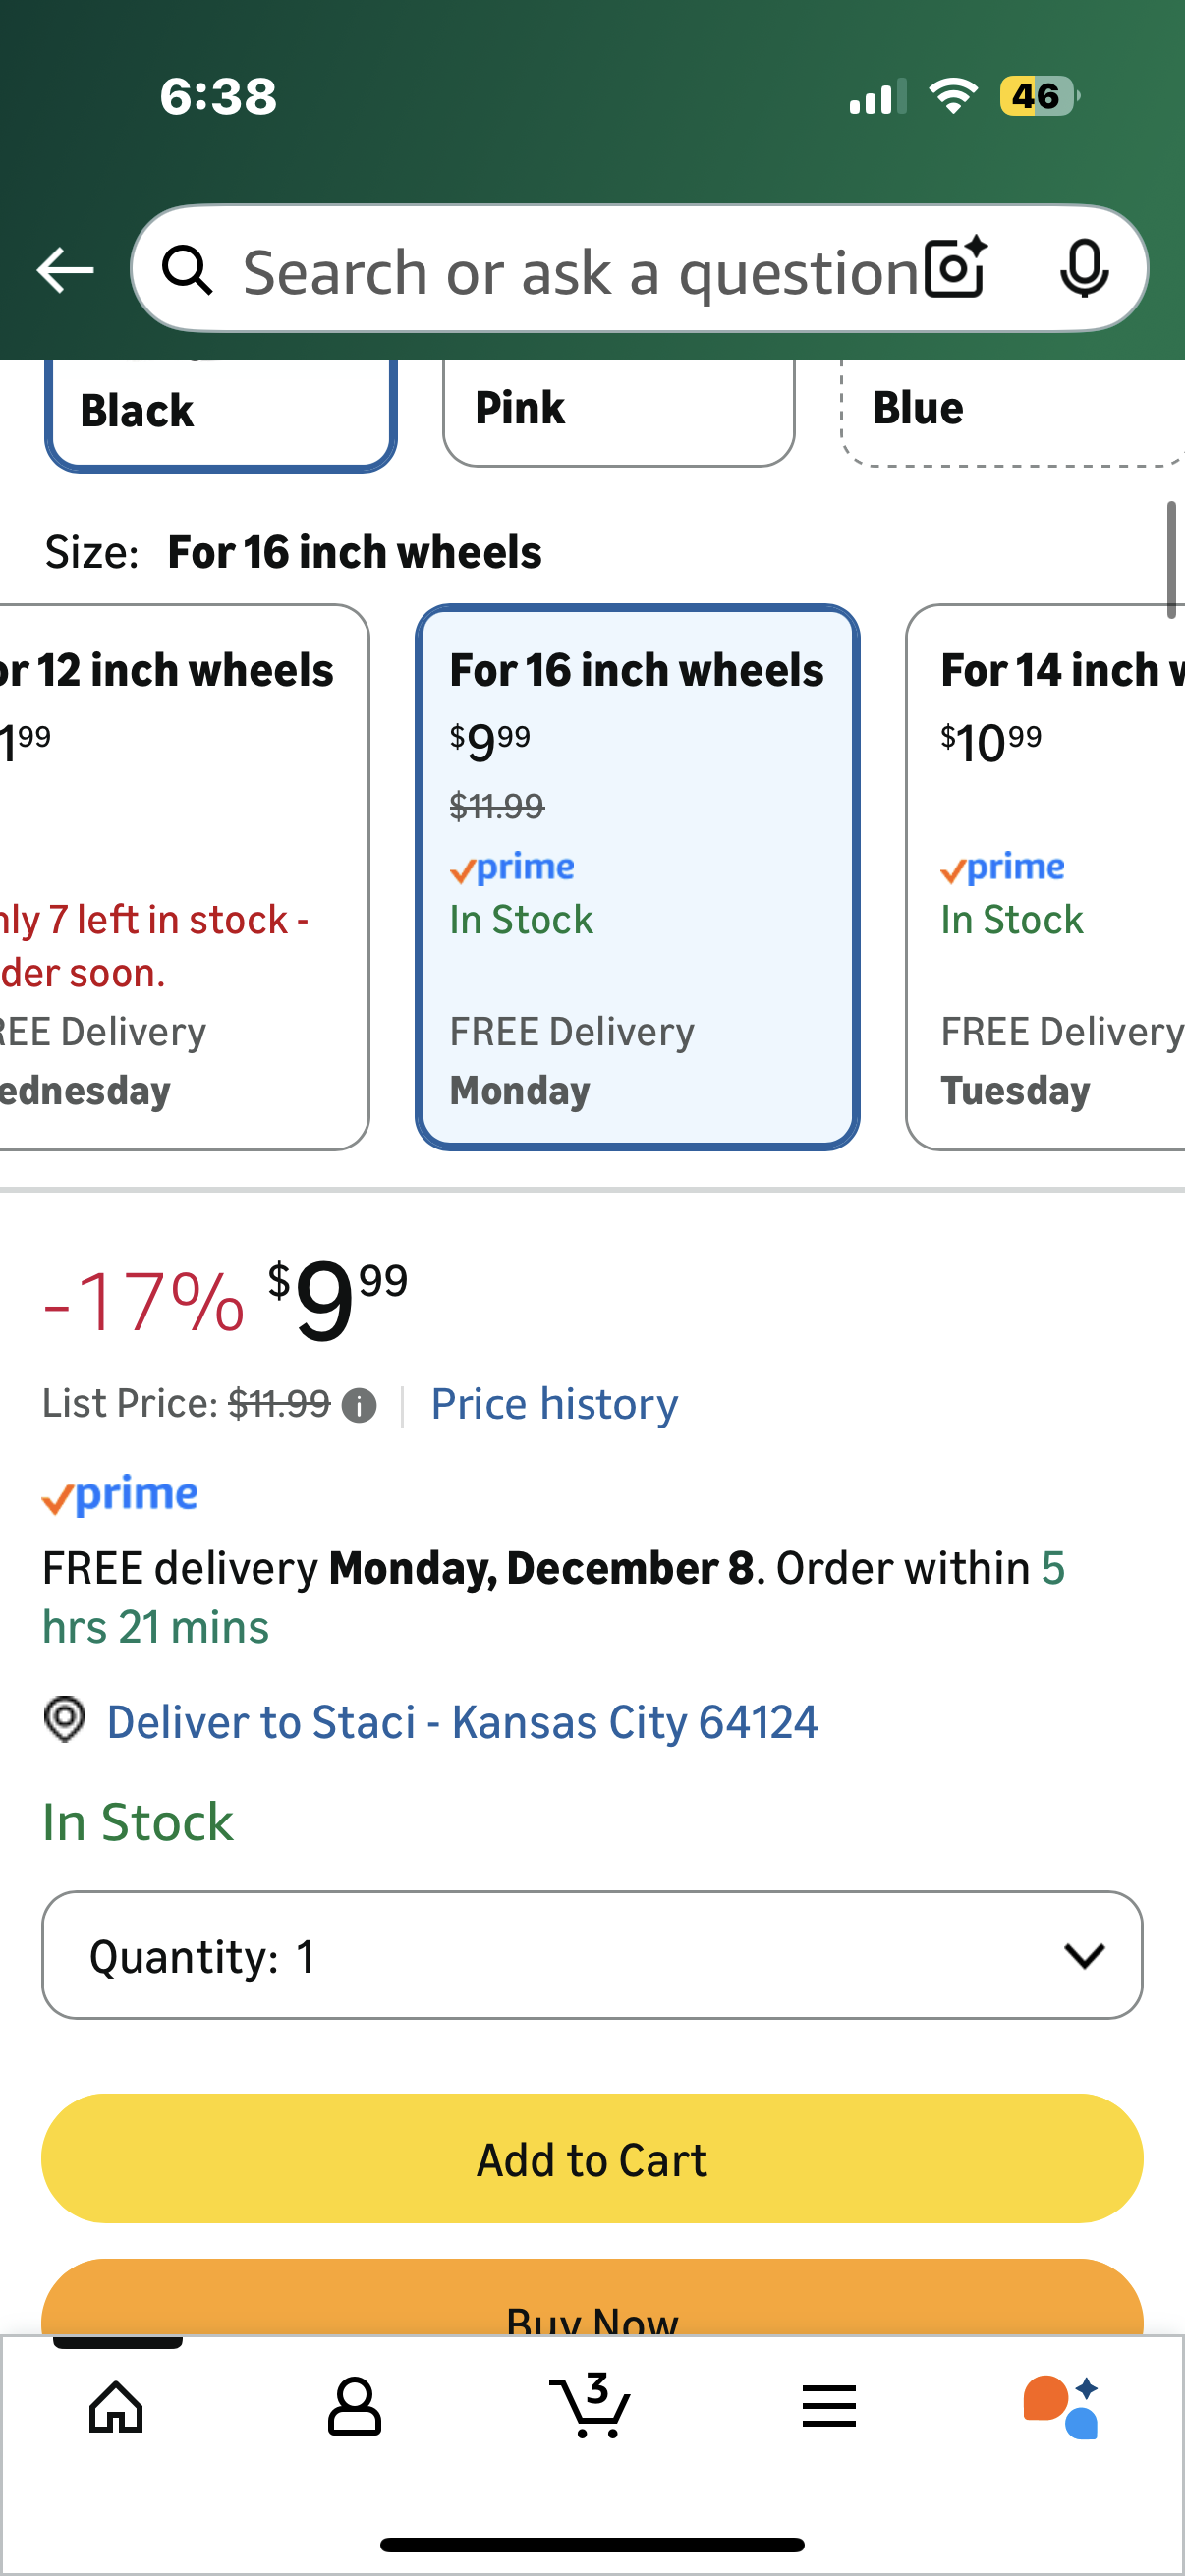Screen dimensions: 1185x2576
Task: Expand the Quantity dropdown
Action: (592, 1955)
